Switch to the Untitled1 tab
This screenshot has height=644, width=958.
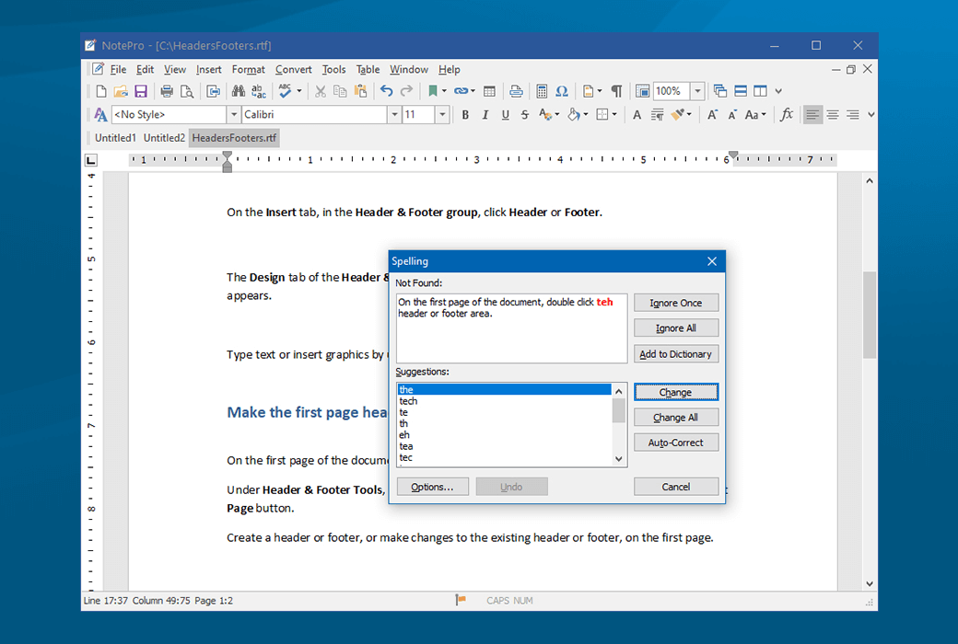115,138
